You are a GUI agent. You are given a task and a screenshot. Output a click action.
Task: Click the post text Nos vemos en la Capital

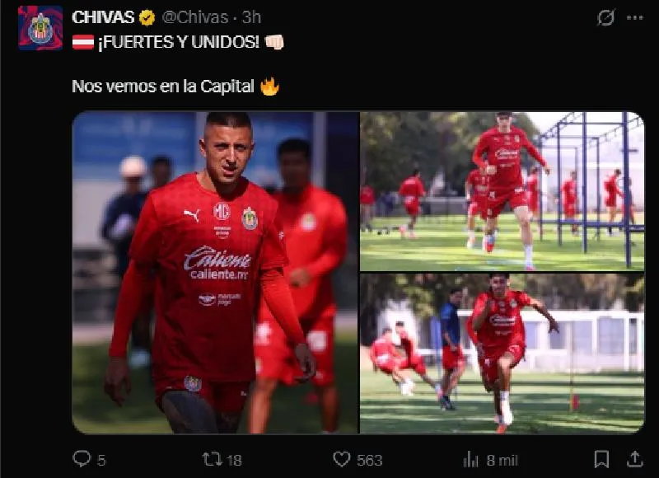(163, 87)
